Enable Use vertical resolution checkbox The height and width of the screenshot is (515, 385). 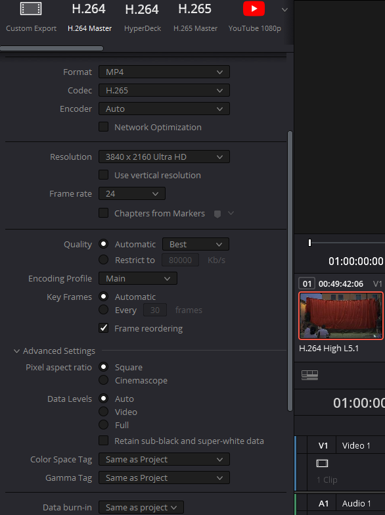(x=104, y=175)
